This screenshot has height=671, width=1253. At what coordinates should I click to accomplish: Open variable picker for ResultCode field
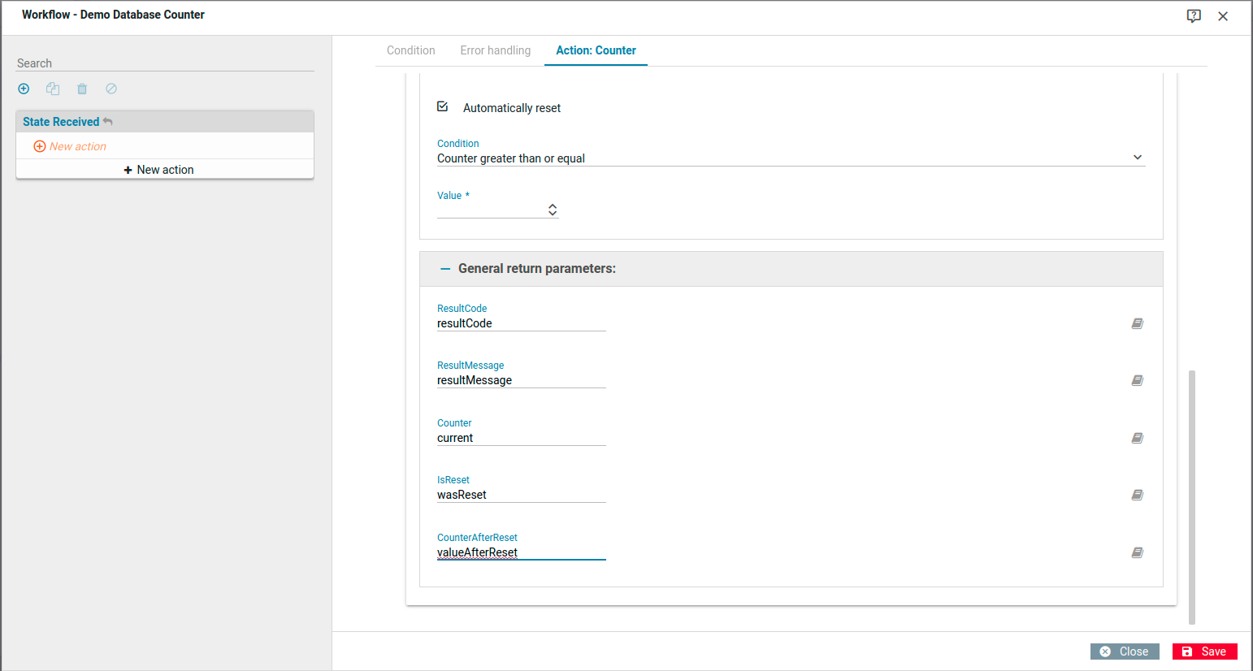(x=1138, y=323)
